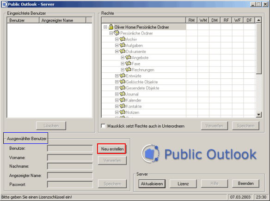
Task: Click the Public Outlook title bar icon
Action: point(4,4)
